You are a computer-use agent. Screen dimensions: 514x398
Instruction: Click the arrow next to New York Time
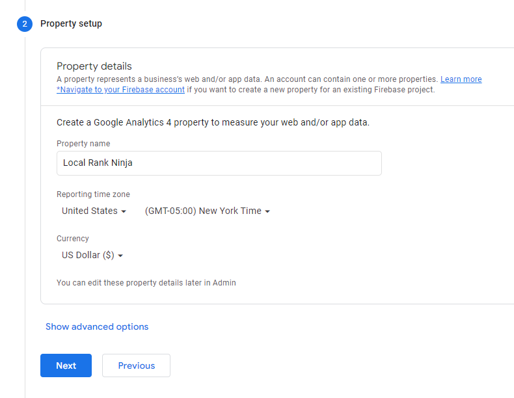(267, 211)
